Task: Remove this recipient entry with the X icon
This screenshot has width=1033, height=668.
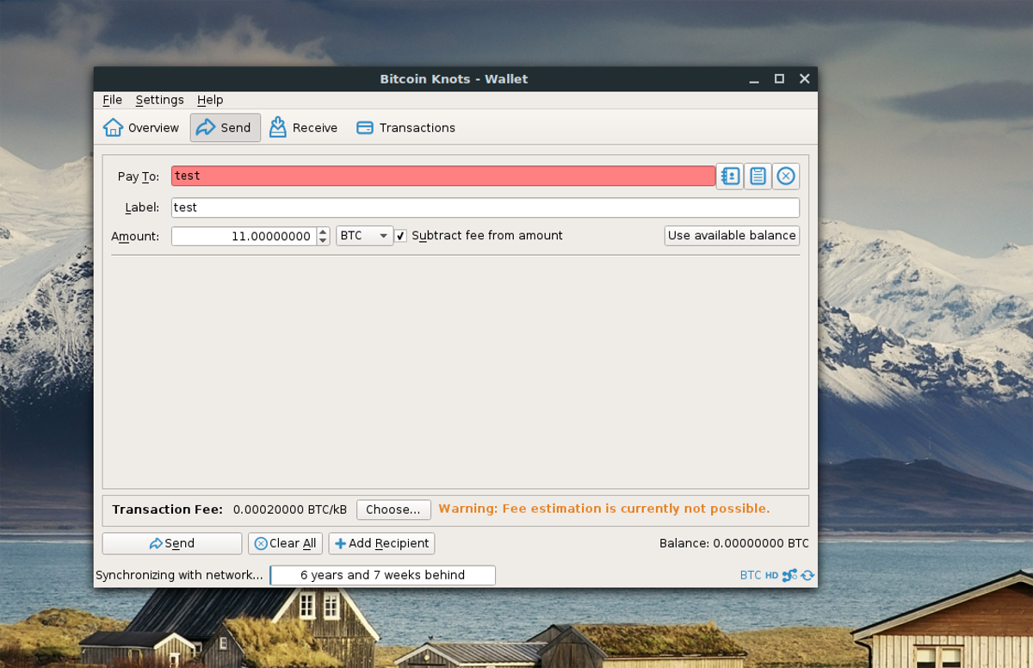Action: (786, 176)
